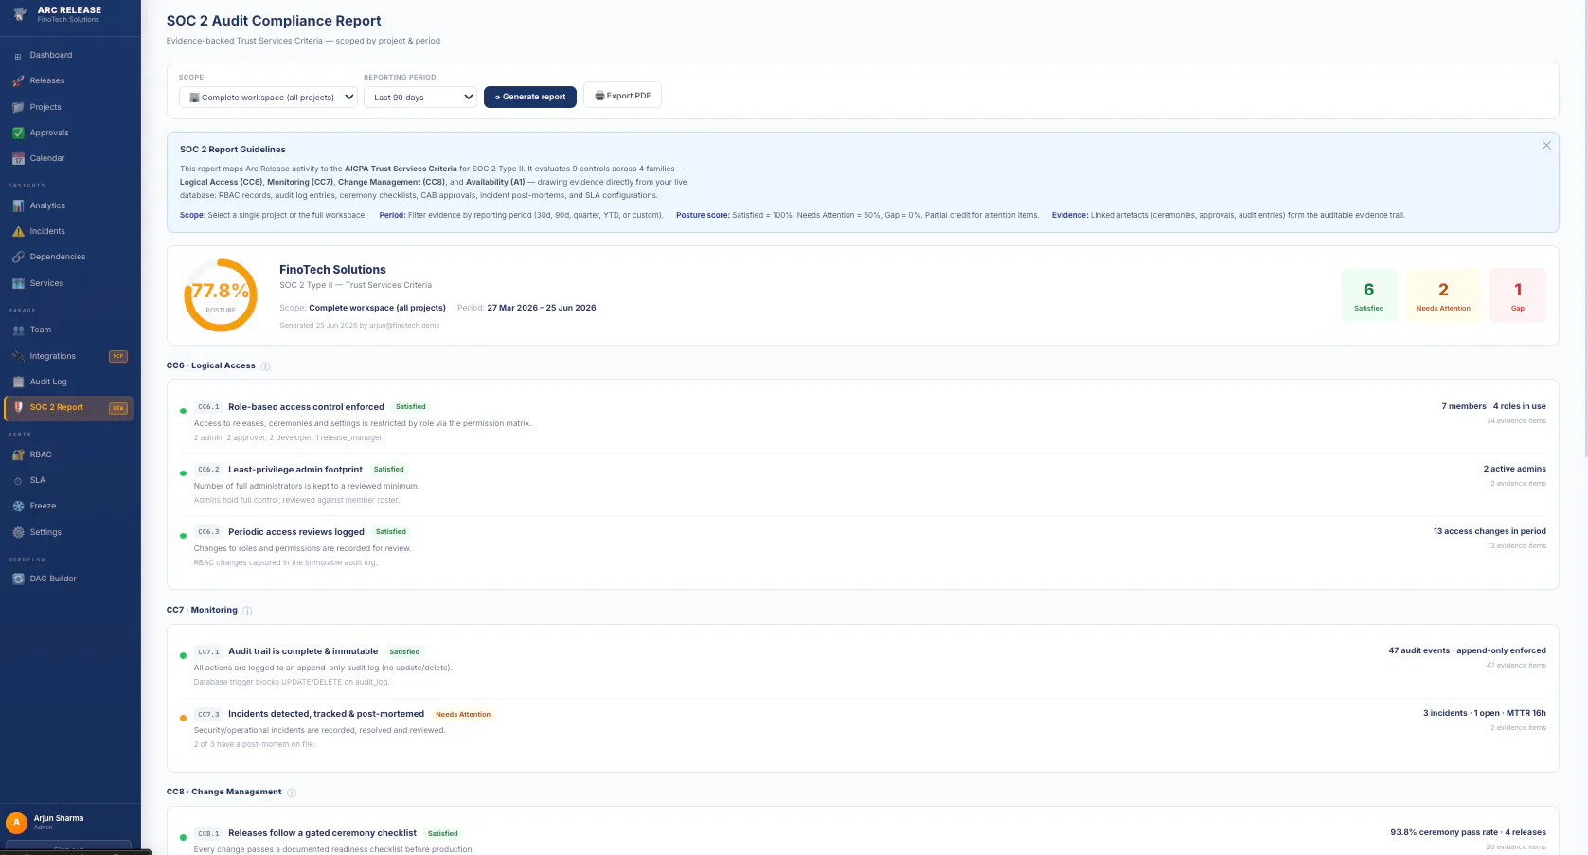
Task: Open the DAG Builder icon
Action: click(18, 579)
